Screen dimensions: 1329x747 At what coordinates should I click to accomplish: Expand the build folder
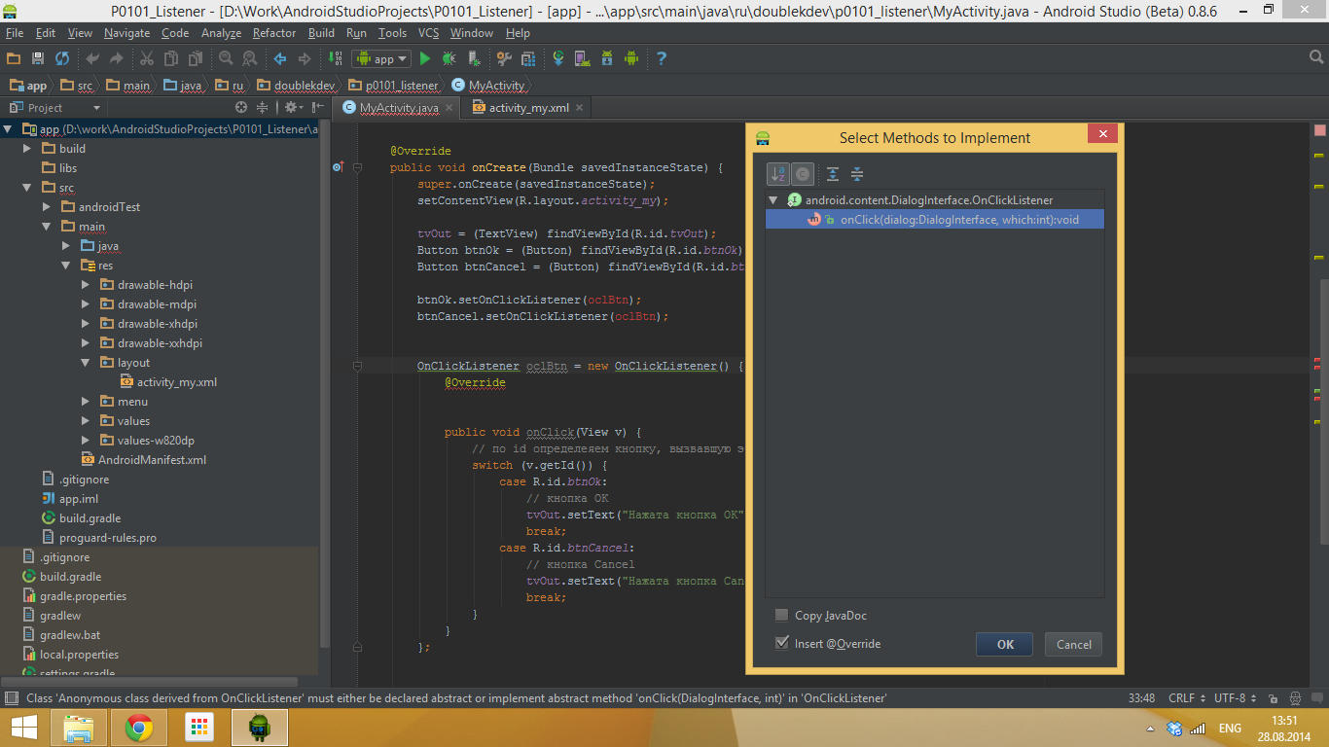(27, 149)
